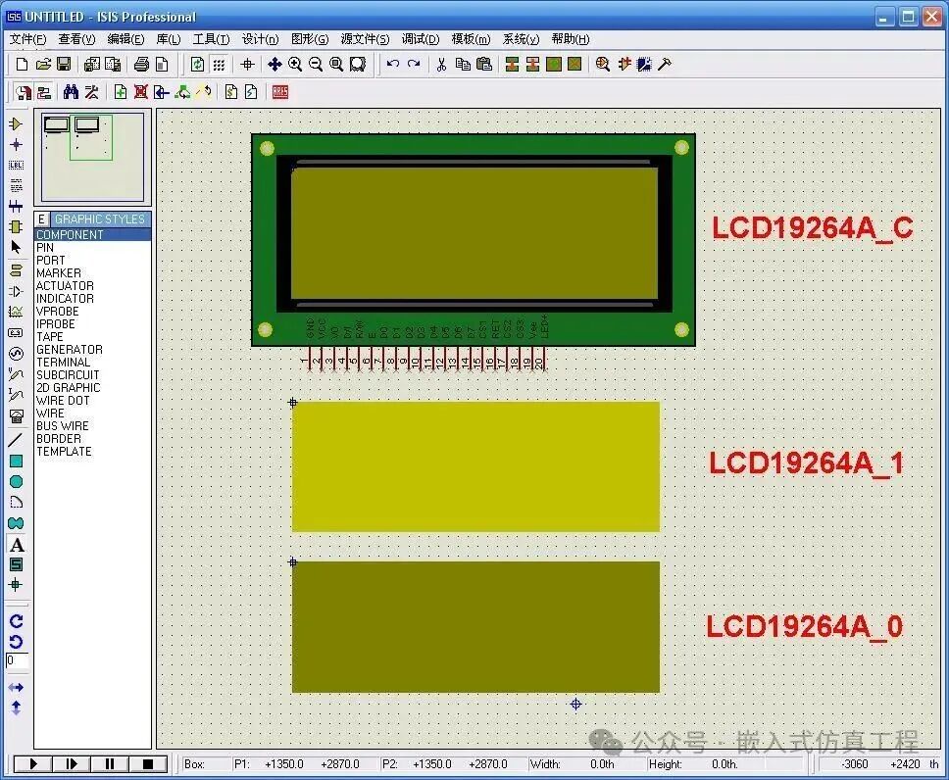Open the 文件(F) menu
The width and height of the screenshot is (949, 780).
27,39
